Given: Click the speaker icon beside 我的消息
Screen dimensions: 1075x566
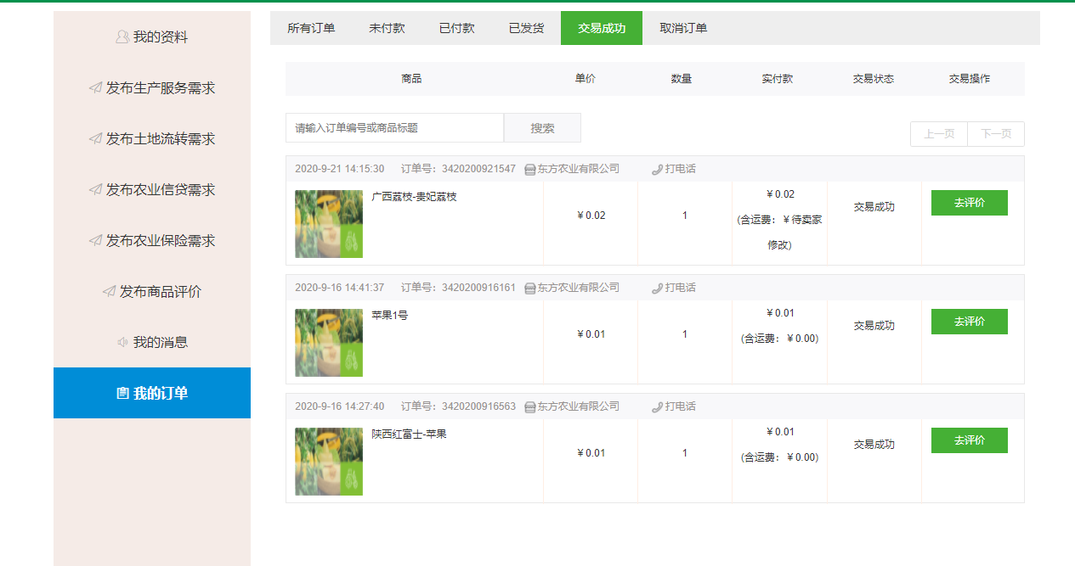Looking at the screenshot, I should 122,343.
